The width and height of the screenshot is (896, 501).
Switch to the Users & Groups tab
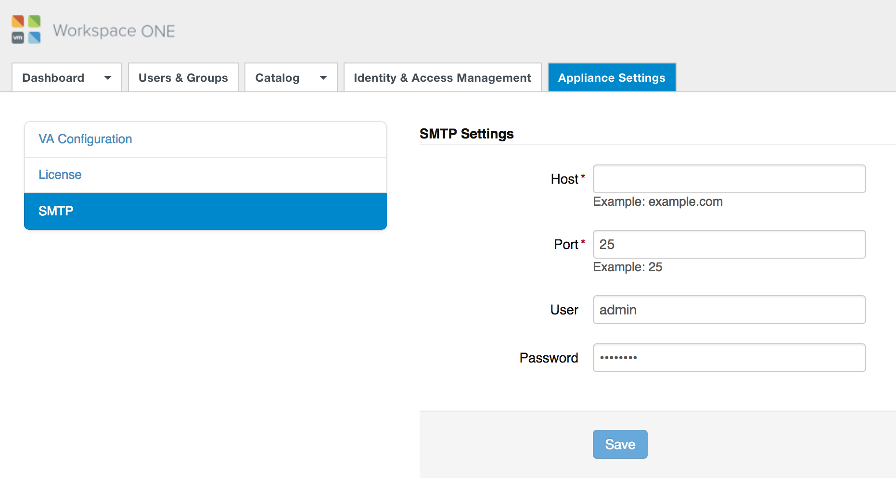pyautogui.click(x=183, y=78)
